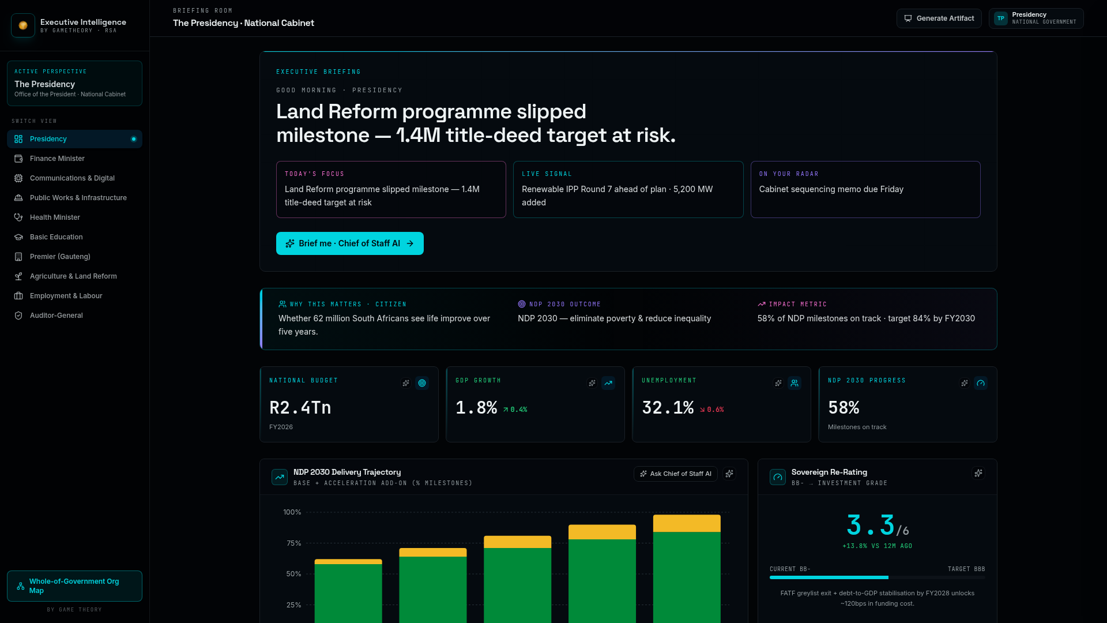
Task: Click The Presidency · National Cabinet page title
Action: coord(243,23)
